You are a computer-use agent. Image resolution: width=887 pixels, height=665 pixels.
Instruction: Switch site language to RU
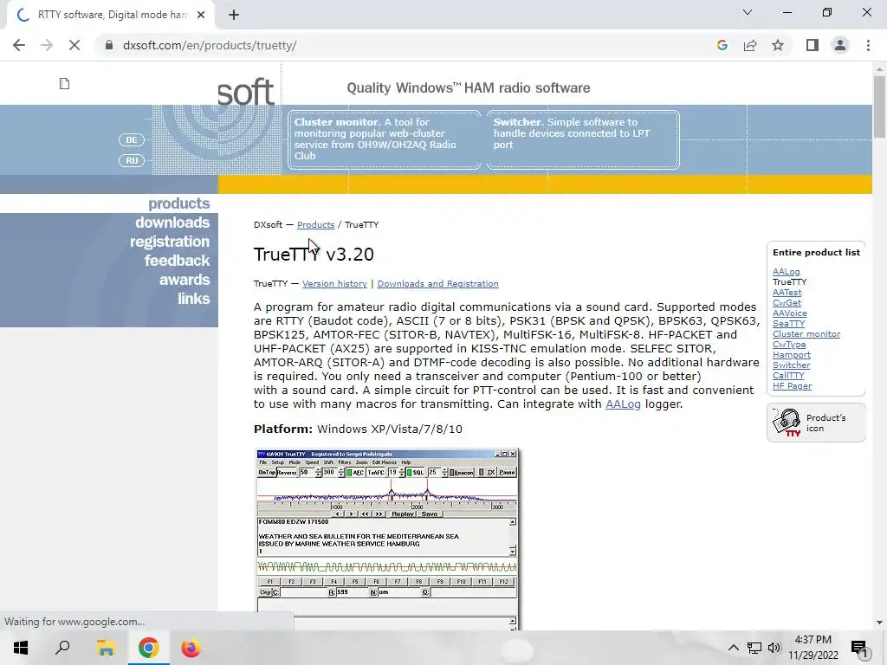click(x=132, y=160)
